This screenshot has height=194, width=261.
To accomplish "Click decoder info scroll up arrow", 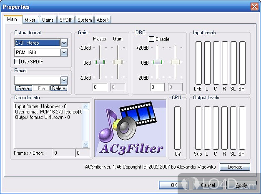I will (x=86, y=106).
